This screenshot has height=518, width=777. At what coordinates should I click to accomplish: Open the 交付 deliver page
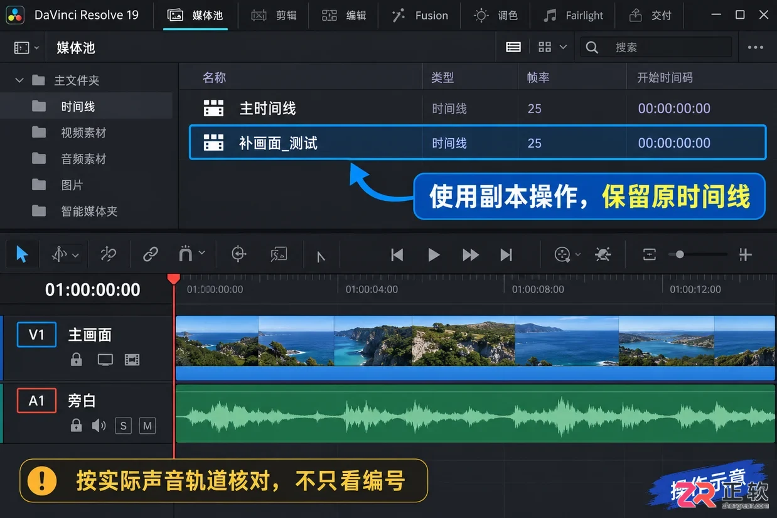pyautogui.click(x=650, y=15)
